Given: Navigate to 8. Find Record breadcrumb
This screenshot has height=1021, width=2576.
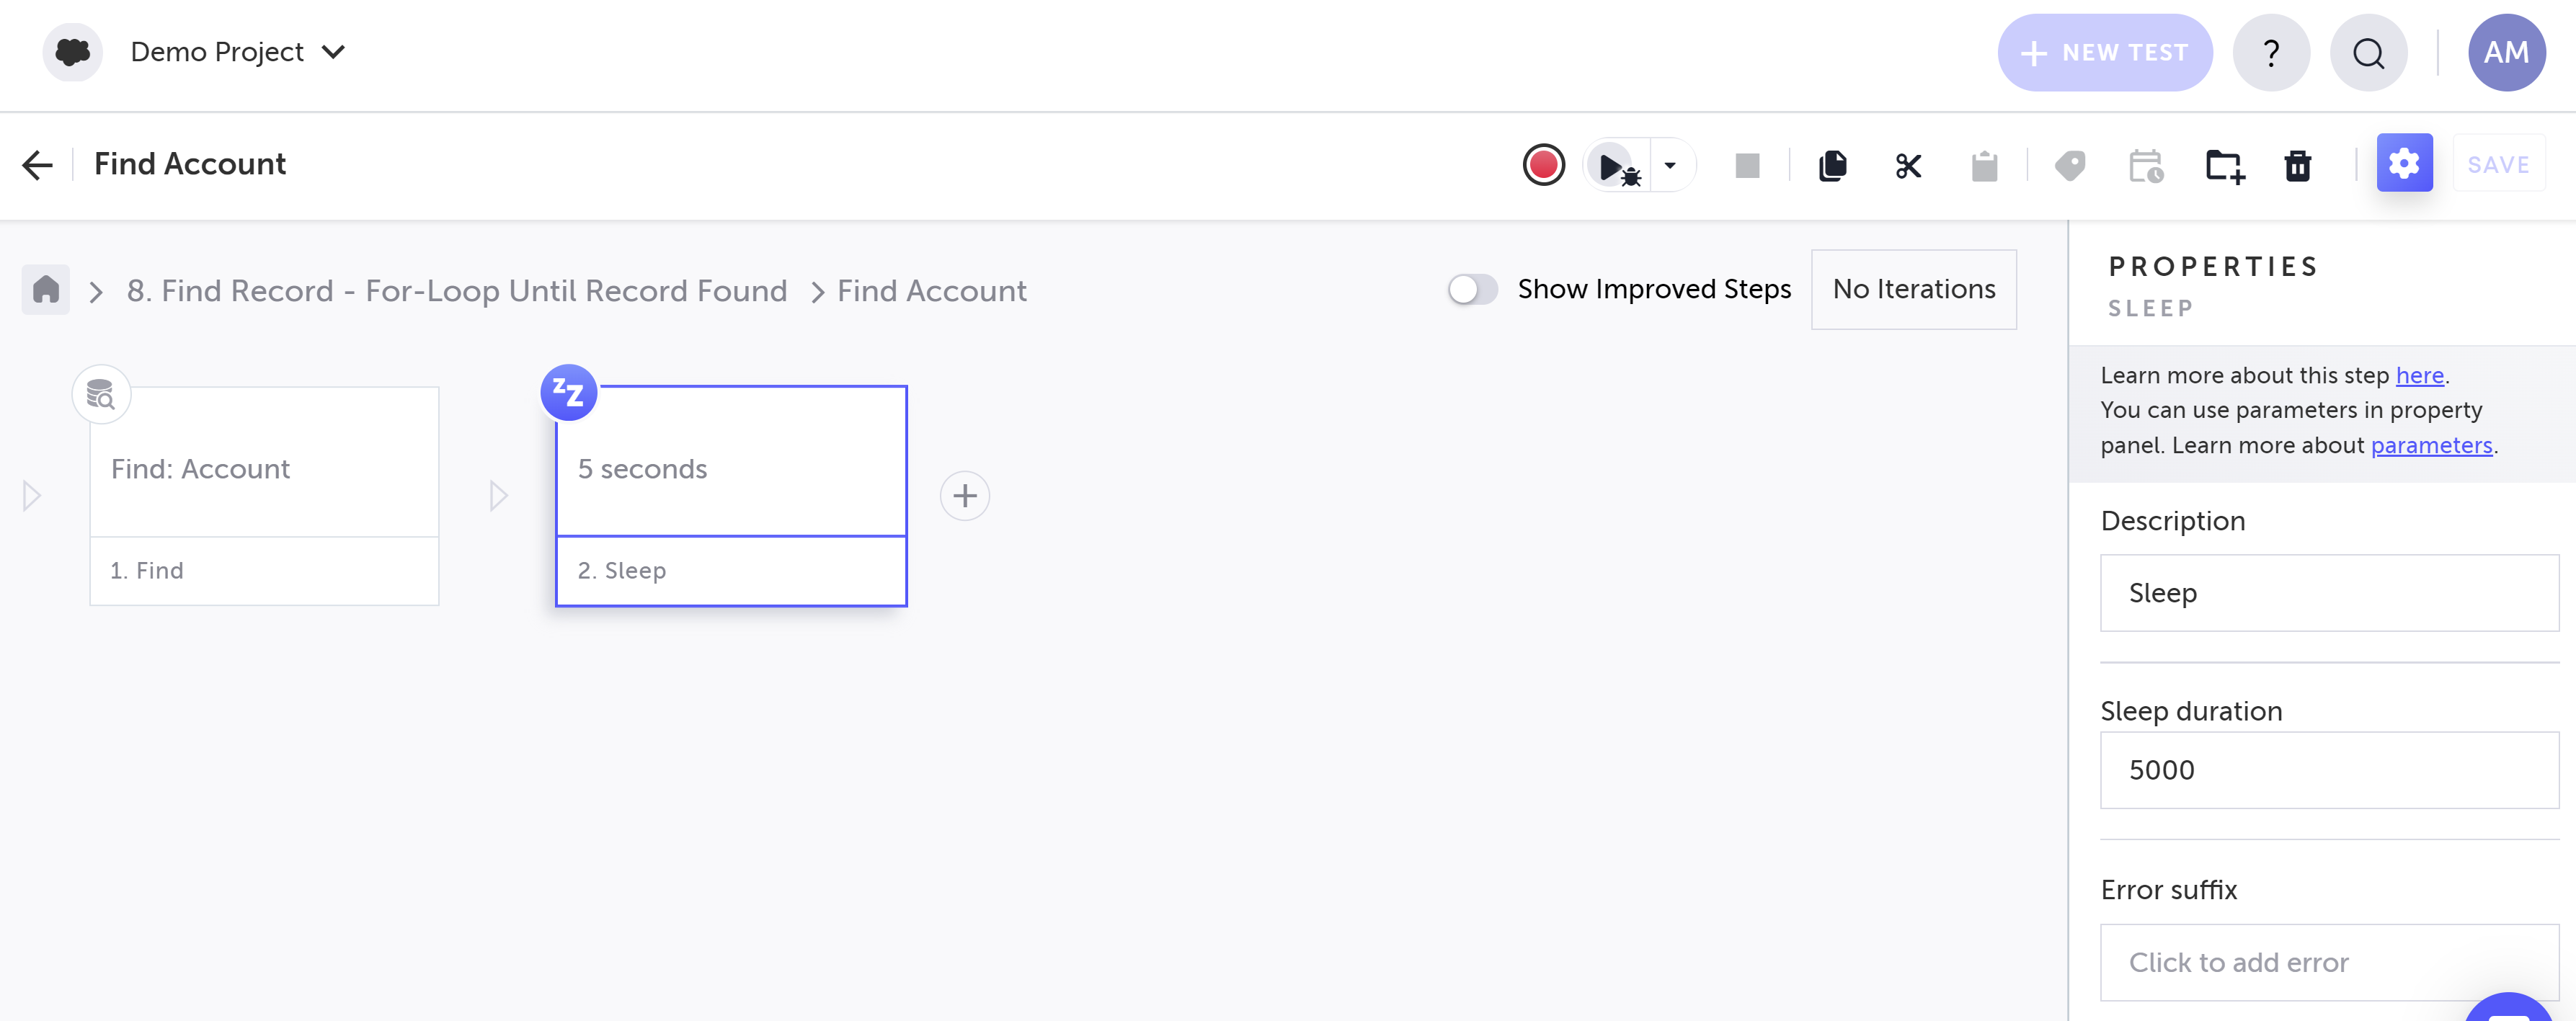Looking at the screenshot, I should click(457, 291).
